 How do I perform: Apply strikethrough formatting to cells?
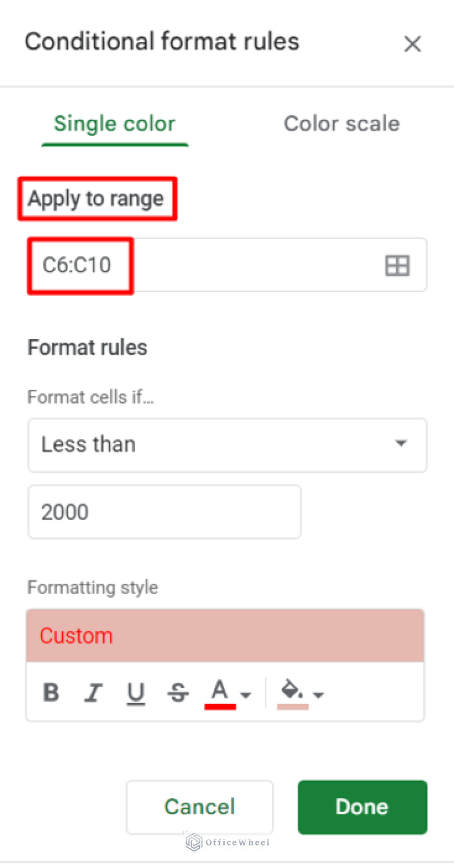[178, 692]
